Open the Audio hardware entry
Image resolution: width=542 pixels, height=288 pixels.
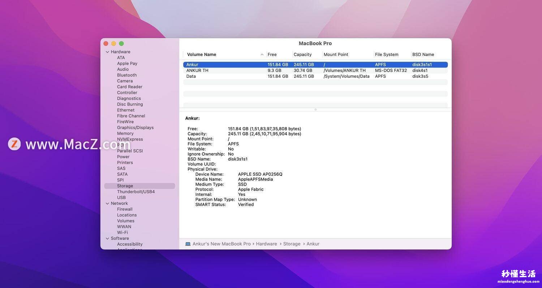(122, 69)
